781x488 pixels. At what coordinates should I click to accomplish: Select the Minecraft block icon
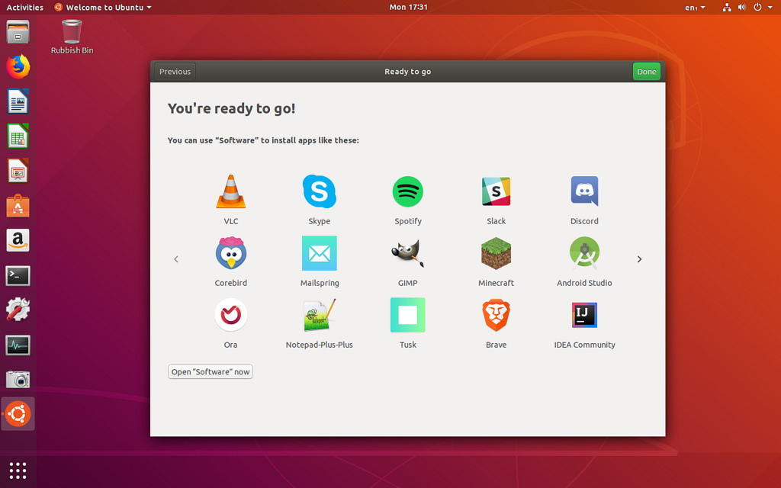(496, 253)
